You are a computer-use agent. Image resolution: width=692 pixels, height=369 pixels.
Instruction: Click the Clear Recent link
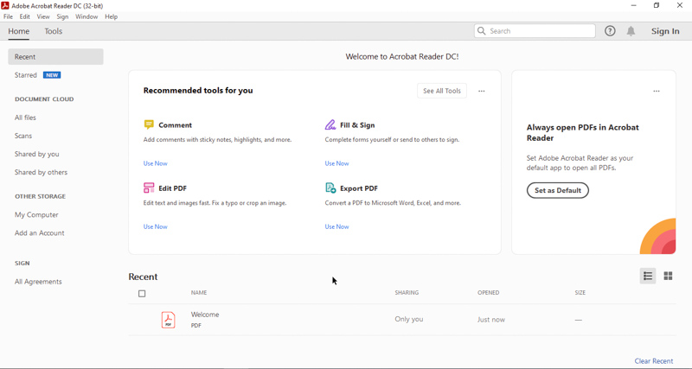pos(653,361)
